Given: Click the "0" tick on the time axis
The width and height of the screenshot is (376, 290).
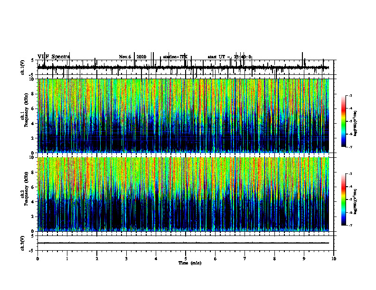Looking at the screenshot, I should 38,259.
